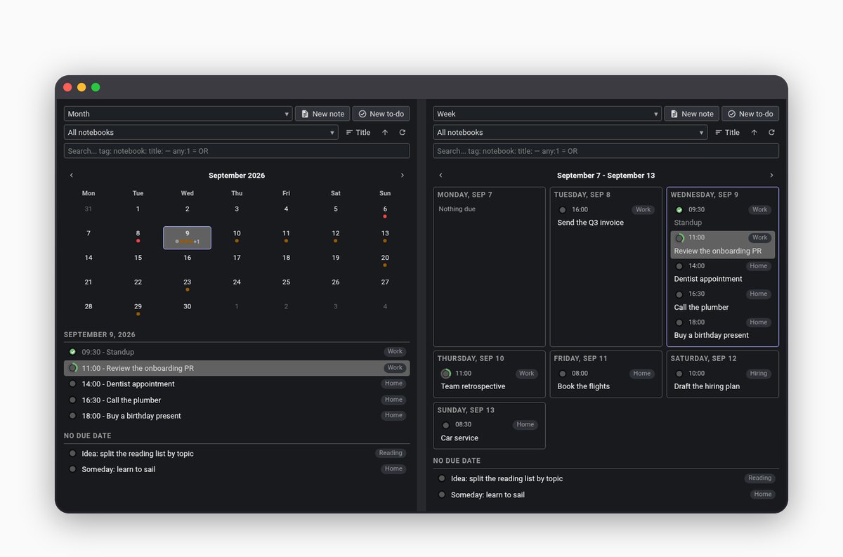Pick September 13 in the month calendar
Screen dimensions: 843x557
tap(385, 236)
